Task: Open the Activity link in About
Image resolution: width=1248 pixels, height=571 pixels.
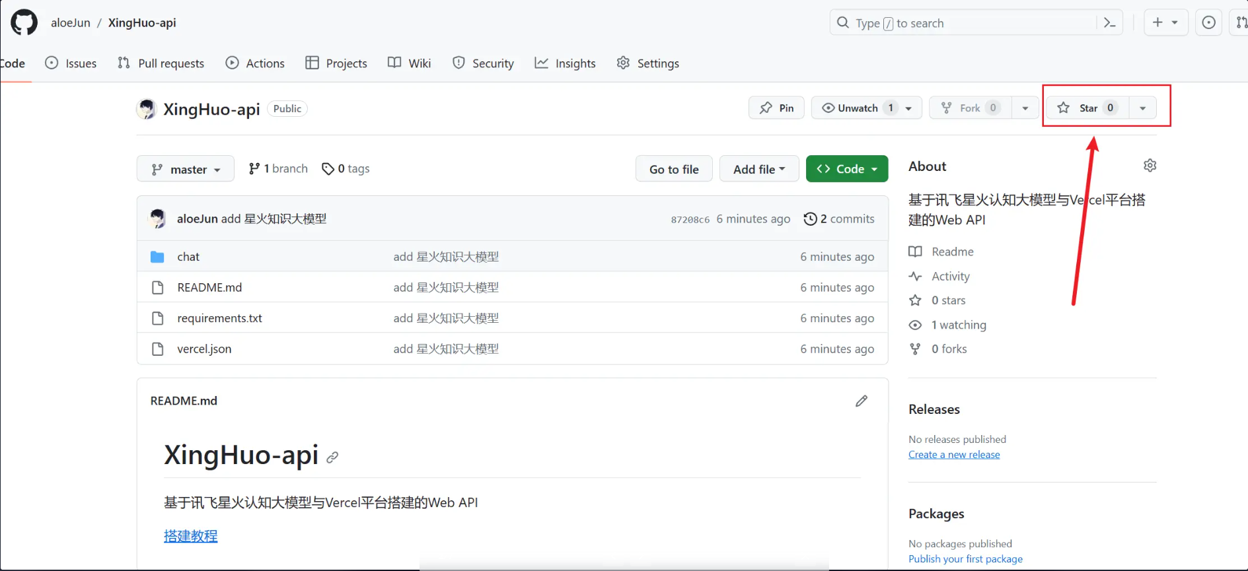Action: click(951, 276)
